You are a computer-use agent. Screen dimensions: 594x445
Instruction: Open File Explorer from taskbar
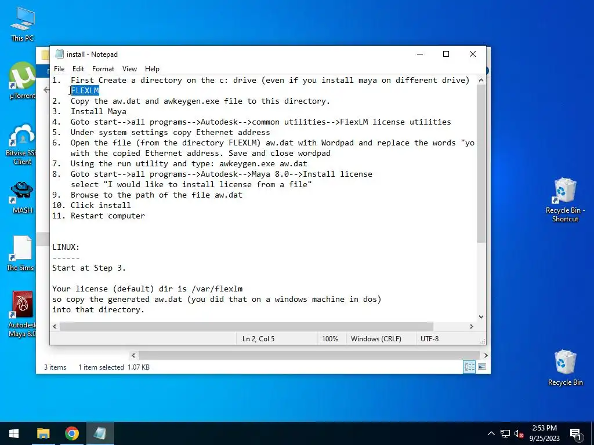[43, 433]
